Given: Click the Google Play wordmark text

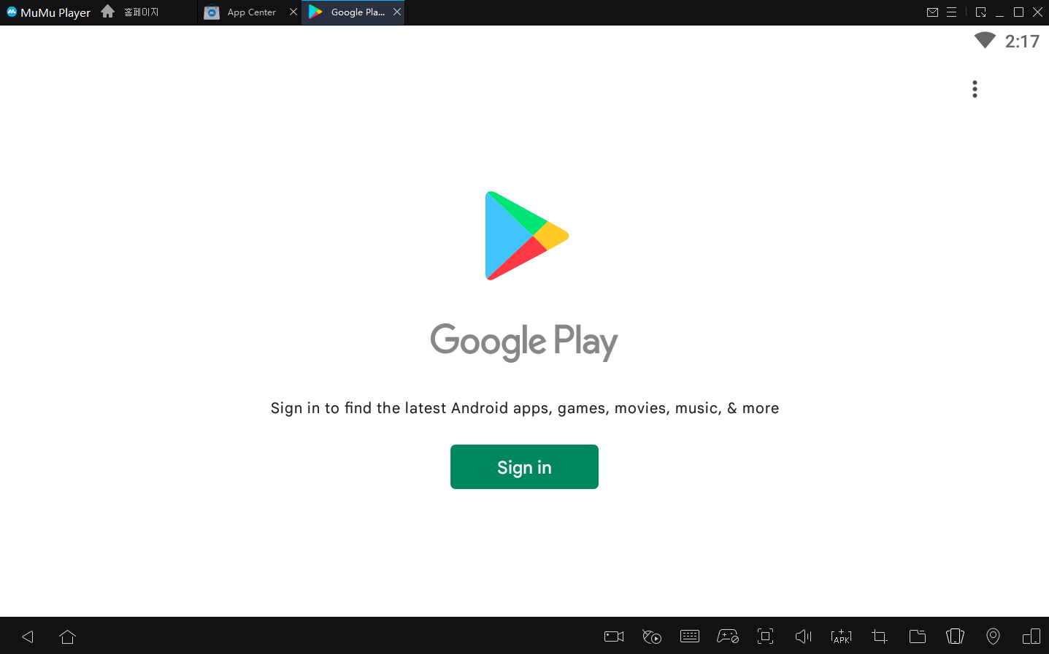Looking at the screenshot, I should coord(524,342).
